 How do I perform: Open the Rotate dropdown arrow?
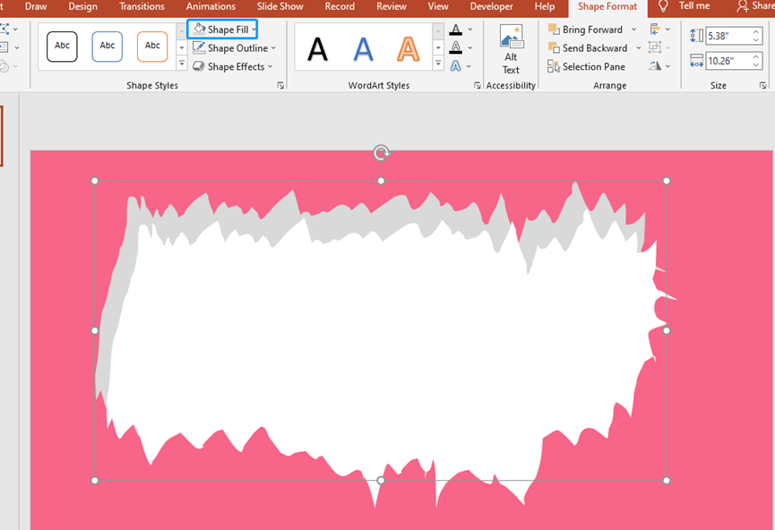point(667,66)
